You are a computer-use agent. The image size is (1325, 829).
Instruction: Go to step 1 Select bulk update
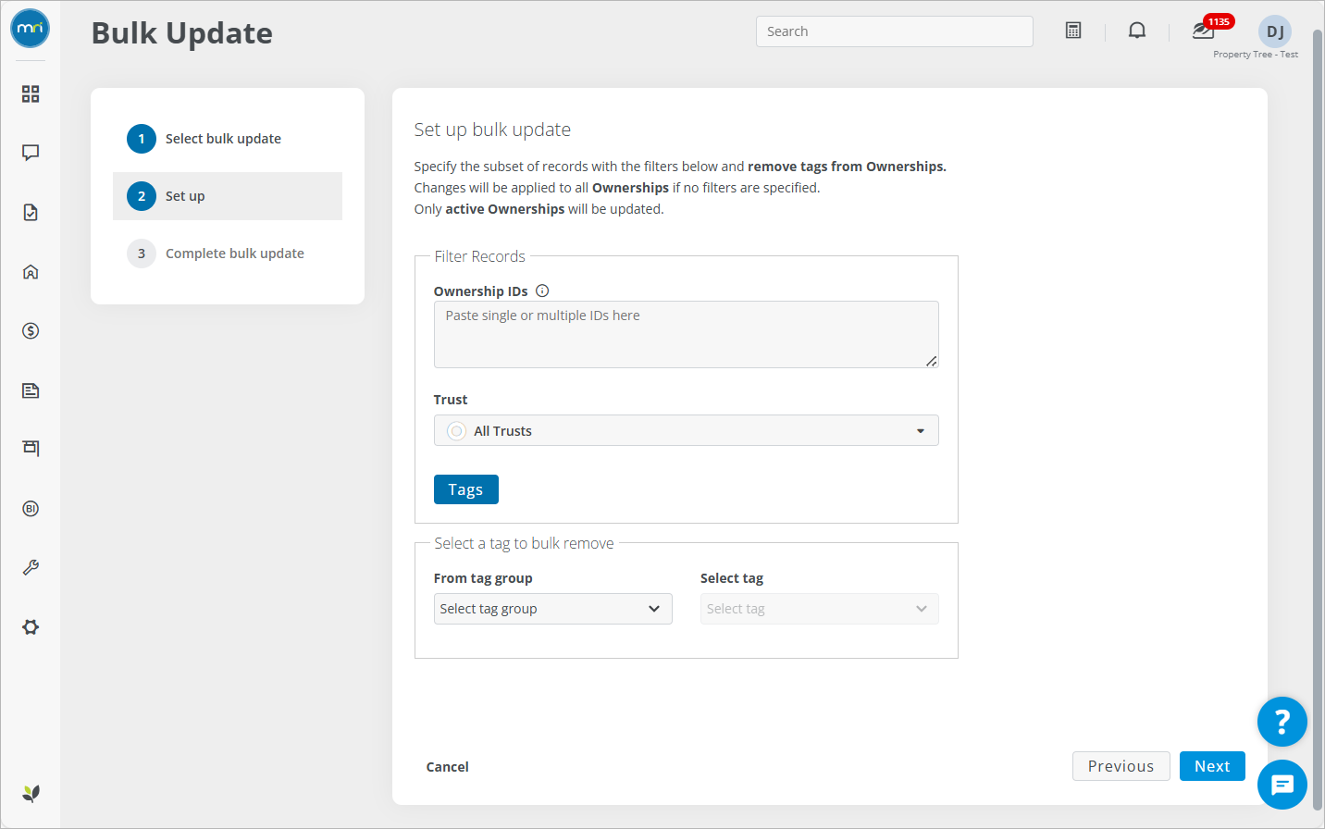[228, 139]
